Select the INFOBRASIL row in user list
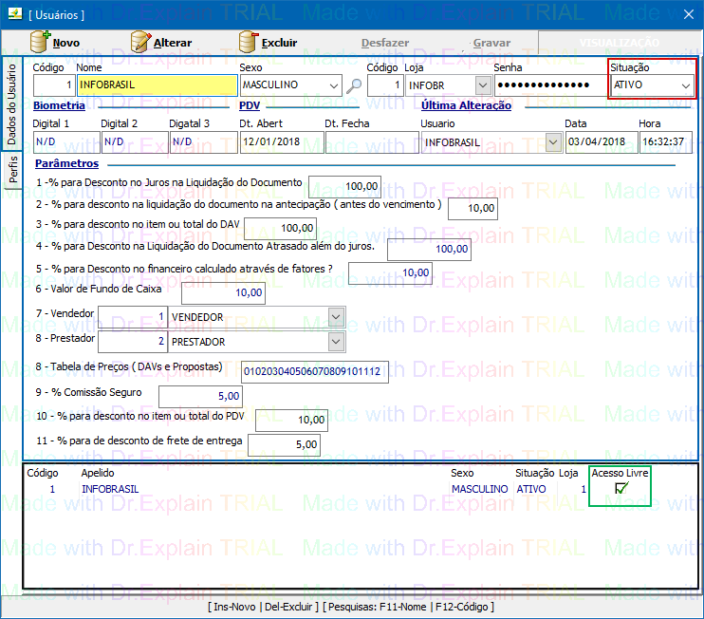 285,489
